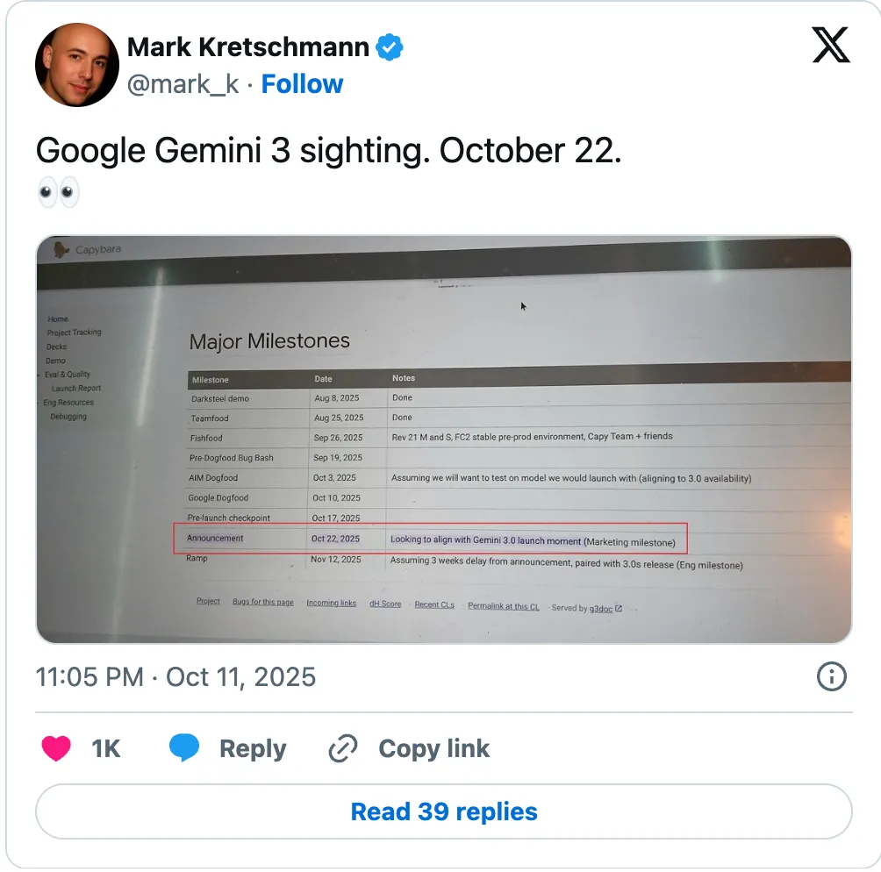This screenshot has width=881, height=872.
Task: Open the Read 39 replies button
Action: [443, 811]
